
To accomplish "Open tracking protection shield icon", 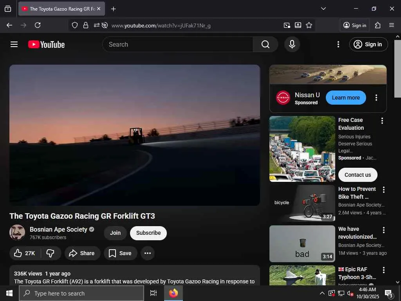I will (75, 25).
